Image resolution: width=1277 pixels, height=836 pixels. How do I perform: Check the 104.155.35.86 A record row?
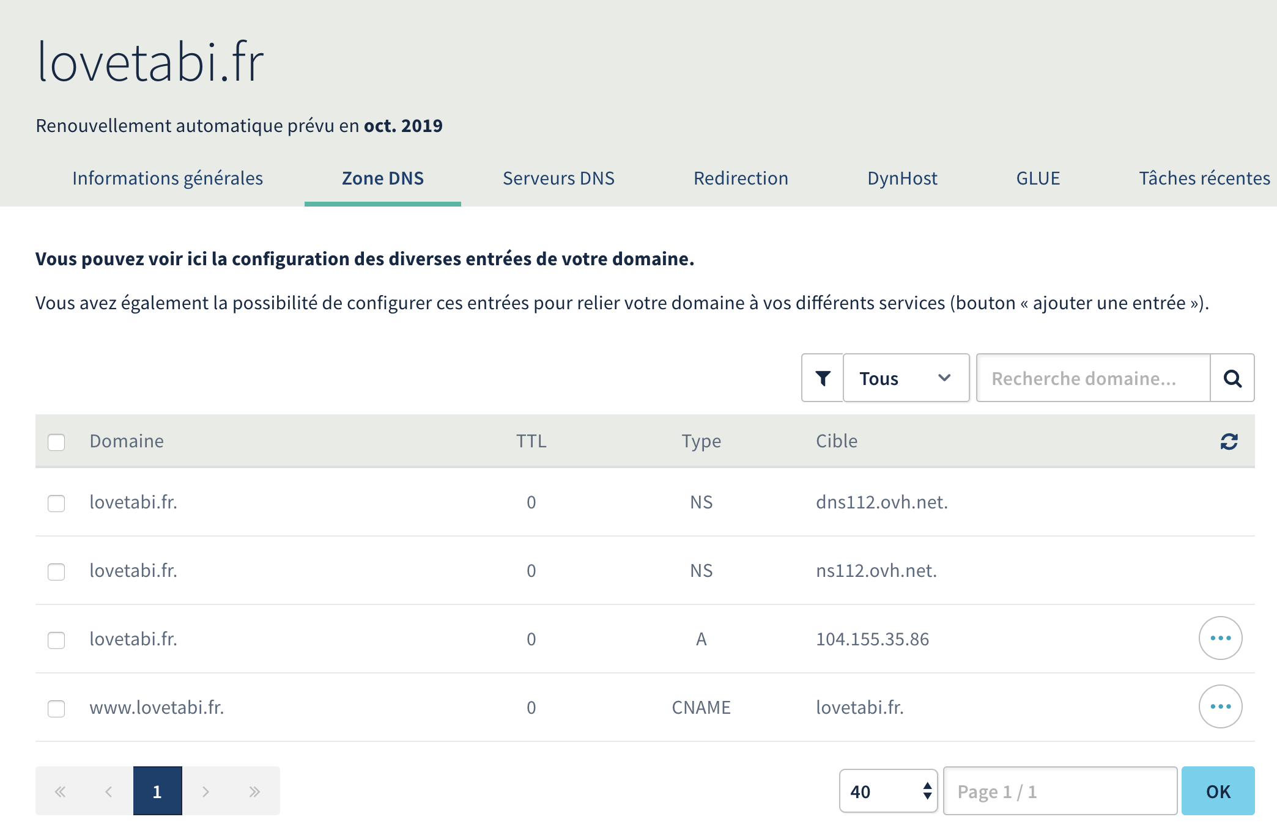click(x=56, y=640)
